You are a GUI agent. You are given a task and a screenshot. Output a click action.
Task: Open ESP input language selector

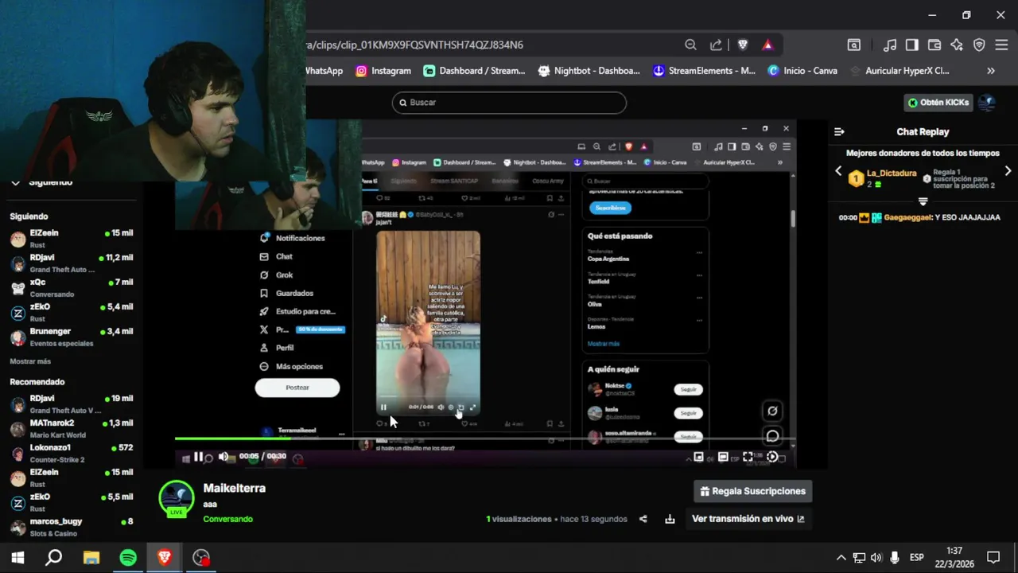tap(916, 558)
